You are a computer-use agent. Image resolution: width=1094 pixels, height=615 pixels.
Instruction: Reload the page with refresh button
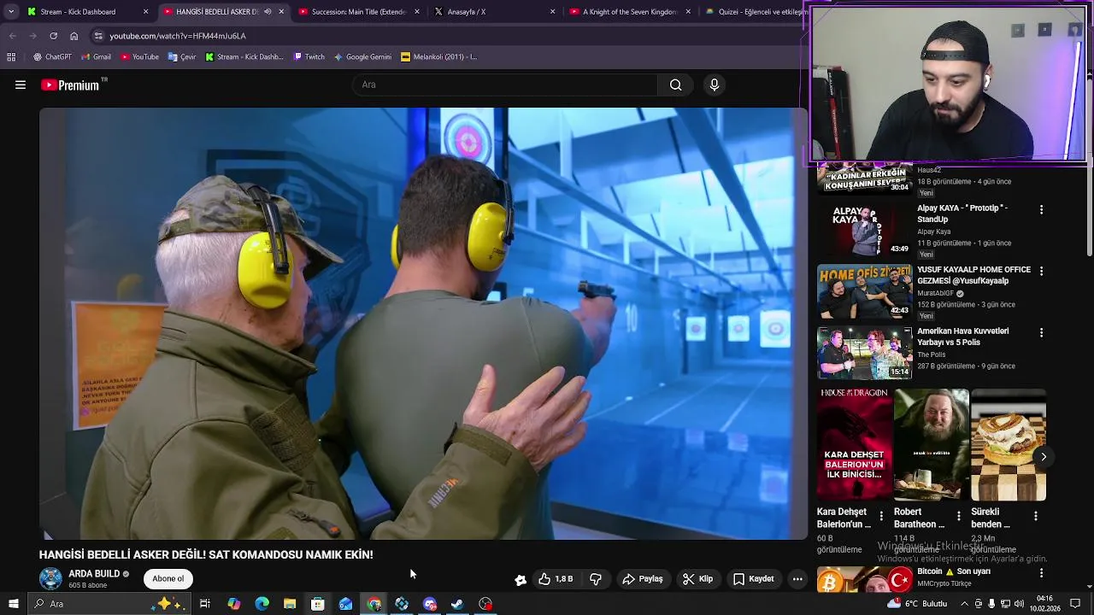(53, 36)
